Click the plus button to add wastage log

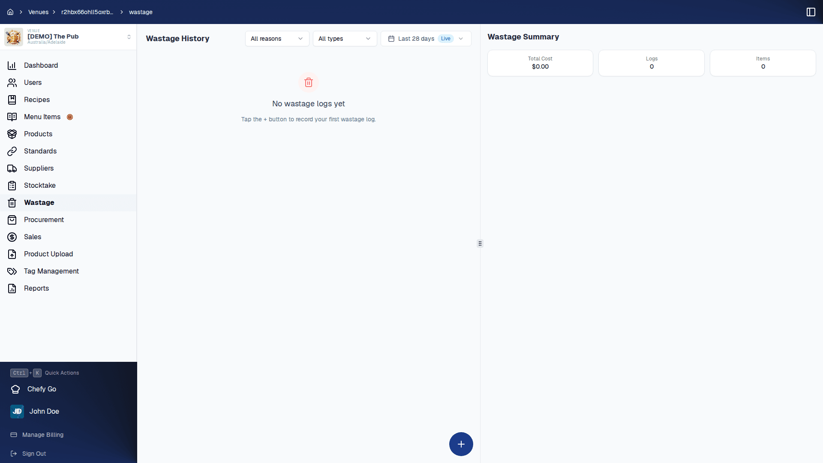tap(461, 444)
